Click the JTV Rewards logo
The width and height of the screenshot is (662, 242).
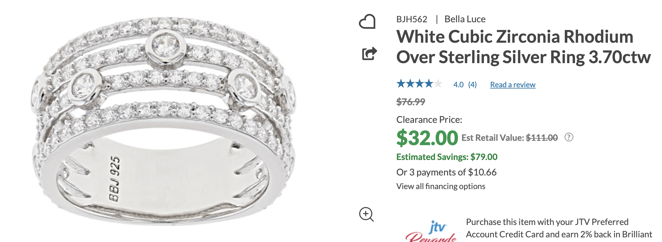tap(432, 231)
